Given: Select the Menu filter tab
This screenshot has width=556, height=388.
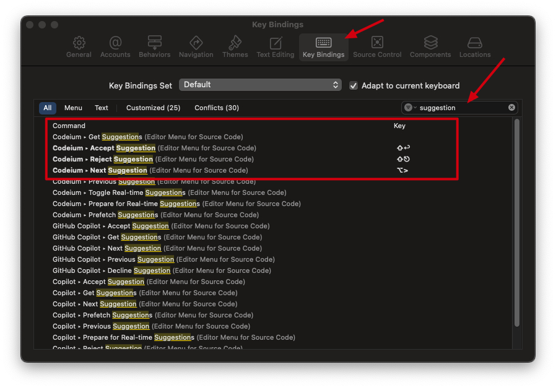Looking at the screenshot, I should (x=73, y=108).
